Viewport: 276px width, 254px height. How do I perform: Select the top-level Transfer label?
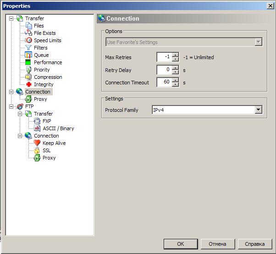(34, 18)
